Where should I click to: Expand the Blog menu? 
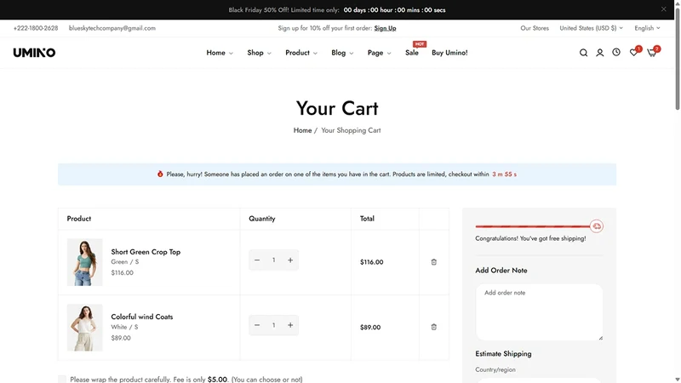[342, 53]
